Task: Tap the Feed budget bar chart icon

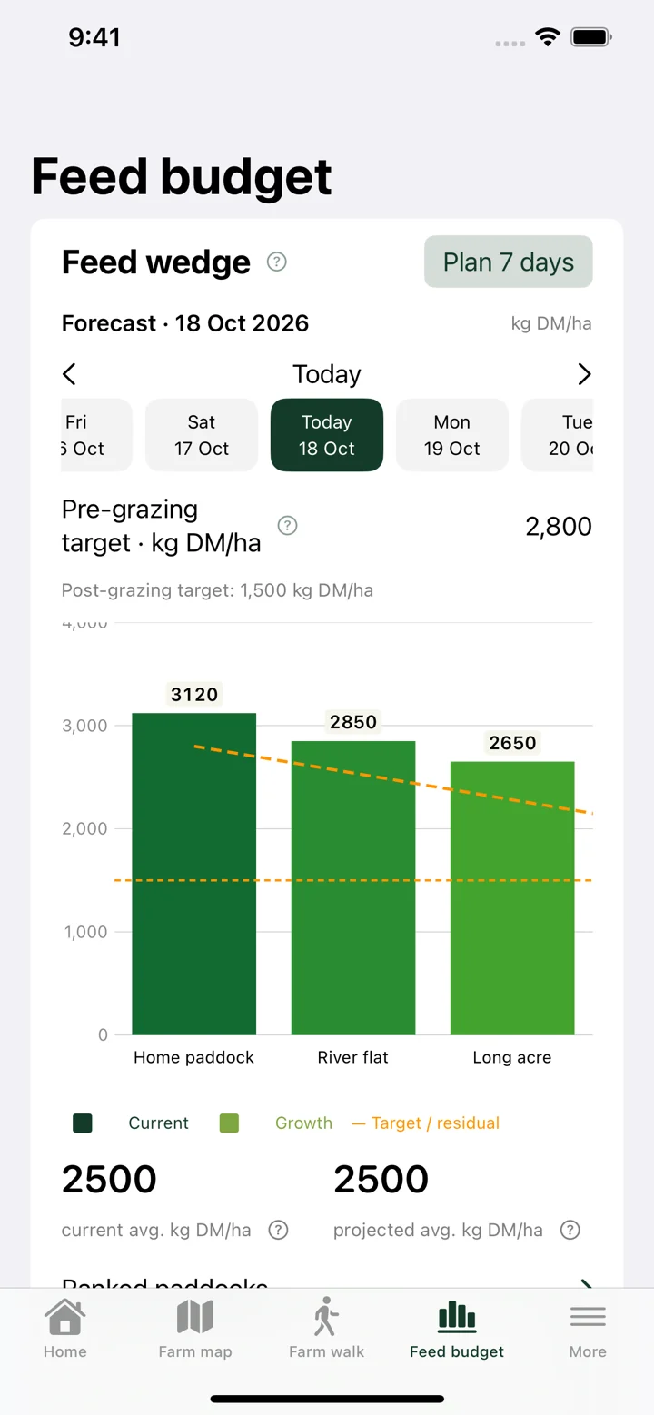Action: coord(457,1315)
